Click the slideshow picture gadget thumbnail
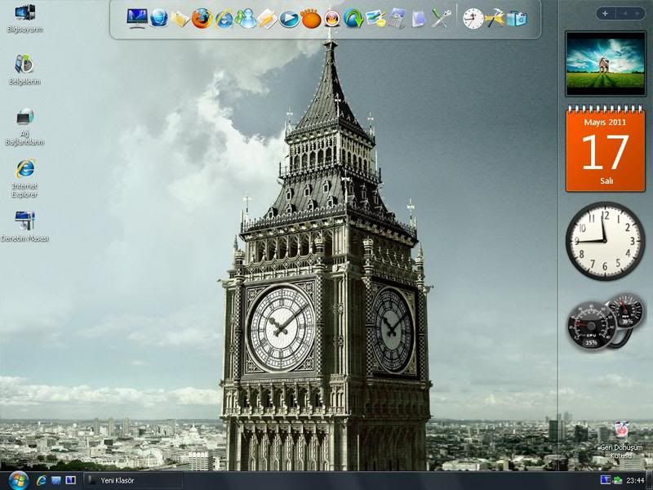 (605, 62)
